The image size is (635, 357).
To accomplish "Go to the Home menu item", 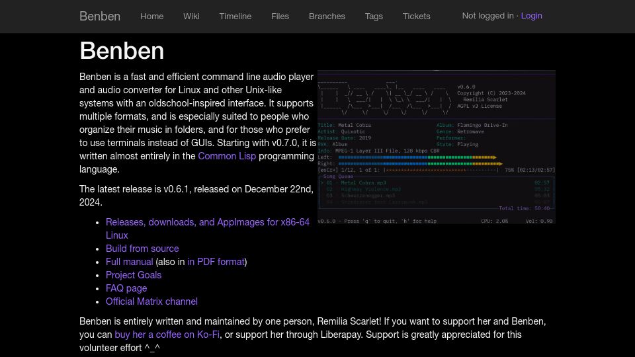I will pyautogui.click(x=152, y=16).
